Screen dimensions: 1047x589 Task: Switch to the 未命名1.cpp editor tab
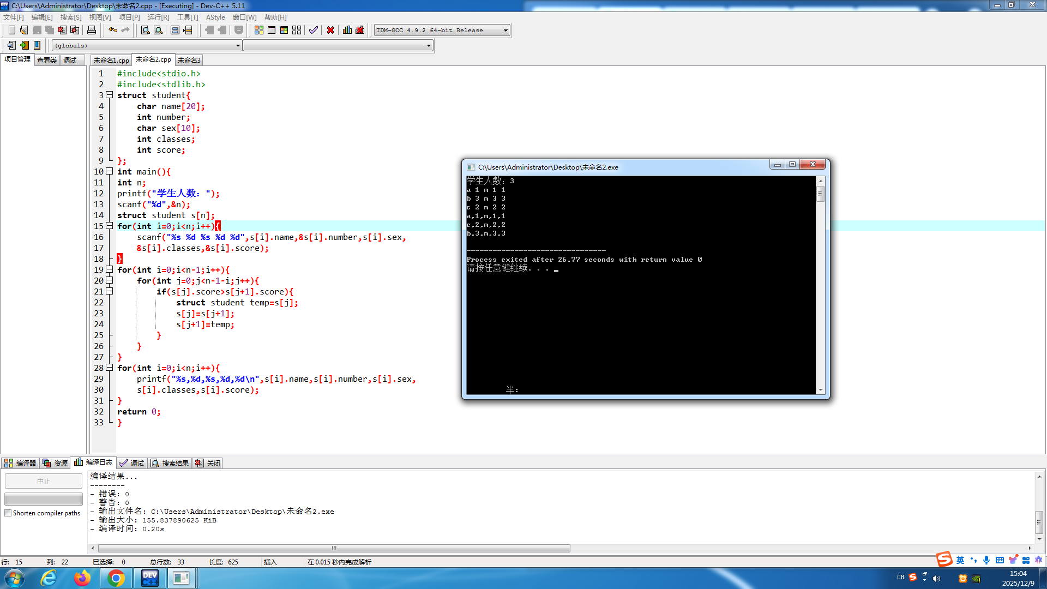tap(111, 60)
